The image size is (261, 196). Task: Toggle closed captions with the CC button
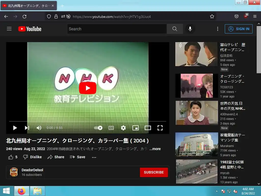coord(111,128)
